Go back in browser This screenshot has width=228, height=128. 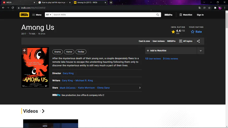tap(3, 8)
